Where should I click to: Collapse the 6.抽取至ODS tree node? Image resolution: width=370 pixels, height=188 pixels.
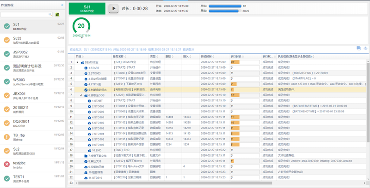81,95
